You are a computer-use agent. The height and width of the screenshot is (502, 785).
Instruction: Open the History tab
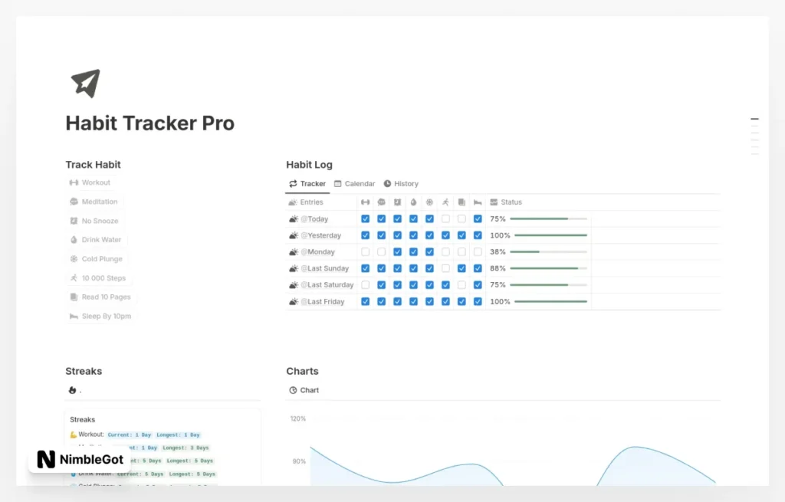click(401, 184)
